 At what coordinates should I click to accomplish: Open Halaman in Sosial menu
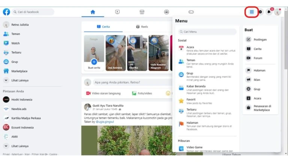click(207, 126)
